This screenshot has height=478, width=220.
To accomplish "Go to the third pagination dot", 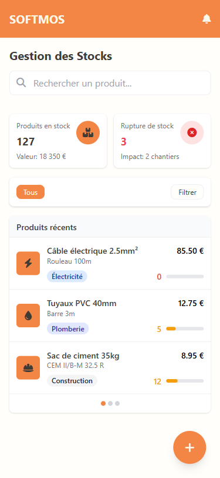I will pyautogui.click(x=117, y=403).
